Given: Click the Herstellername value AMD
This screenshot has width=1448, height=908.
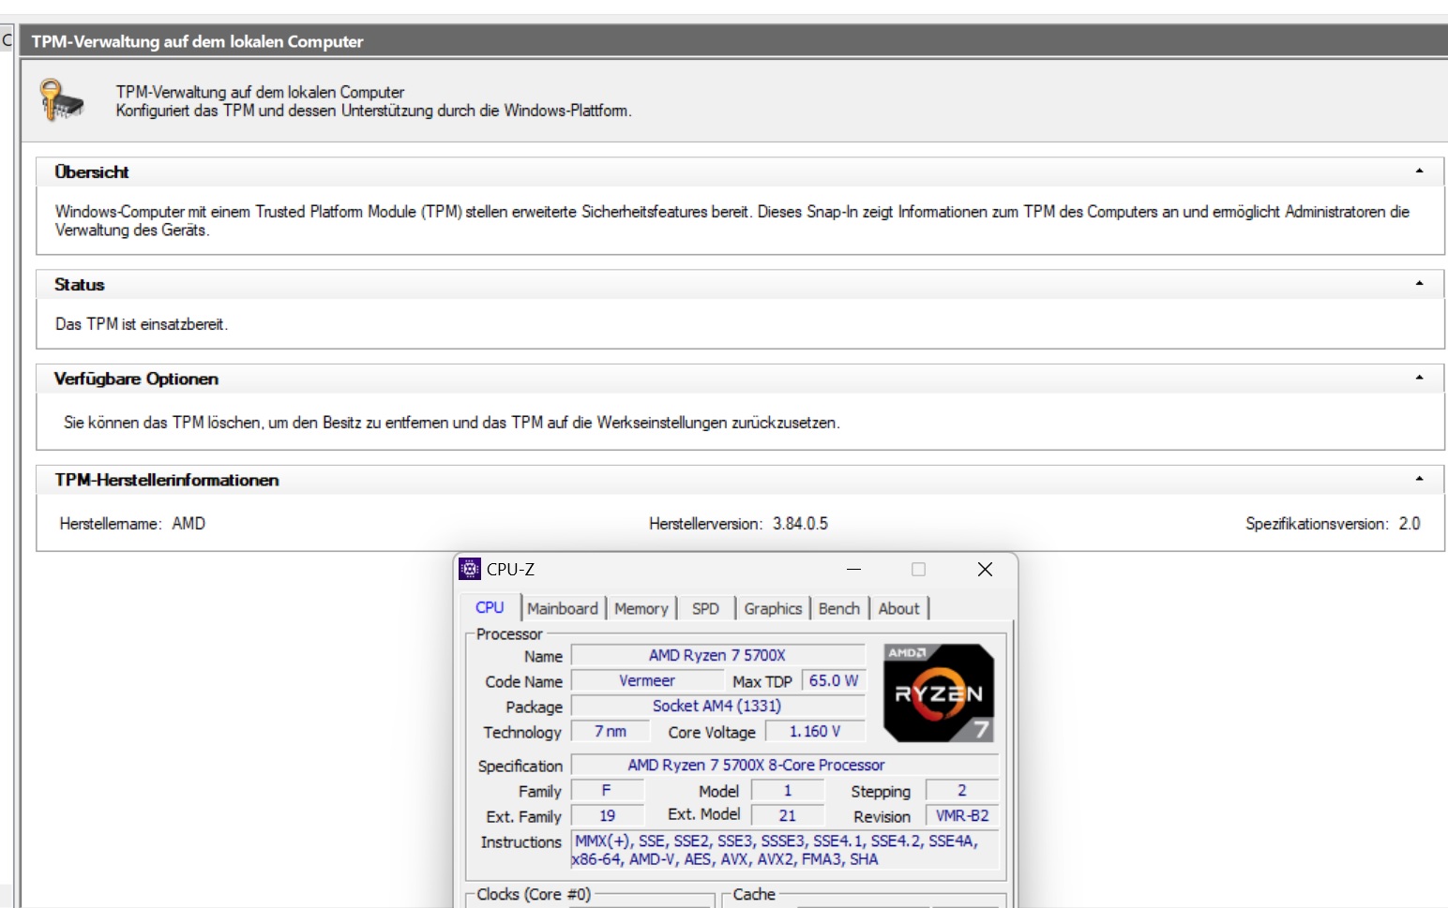Looking at the screenshot, I should (x=189, y=524).
